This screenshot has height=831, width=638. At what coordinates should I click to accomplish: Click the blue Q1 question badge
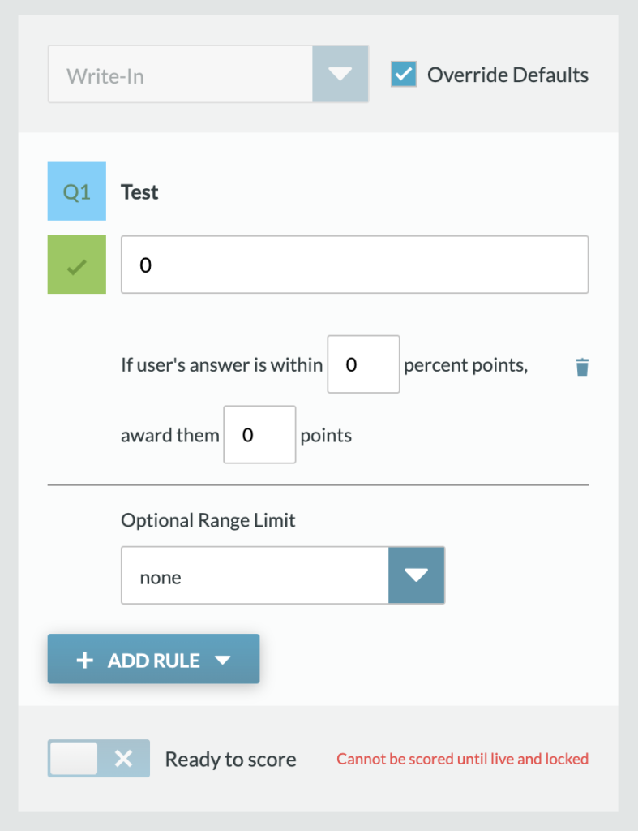point(77,192)
